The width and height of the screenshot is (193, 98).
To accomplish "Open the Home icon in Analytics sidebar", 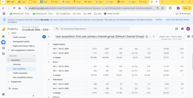I will point(3,36).
